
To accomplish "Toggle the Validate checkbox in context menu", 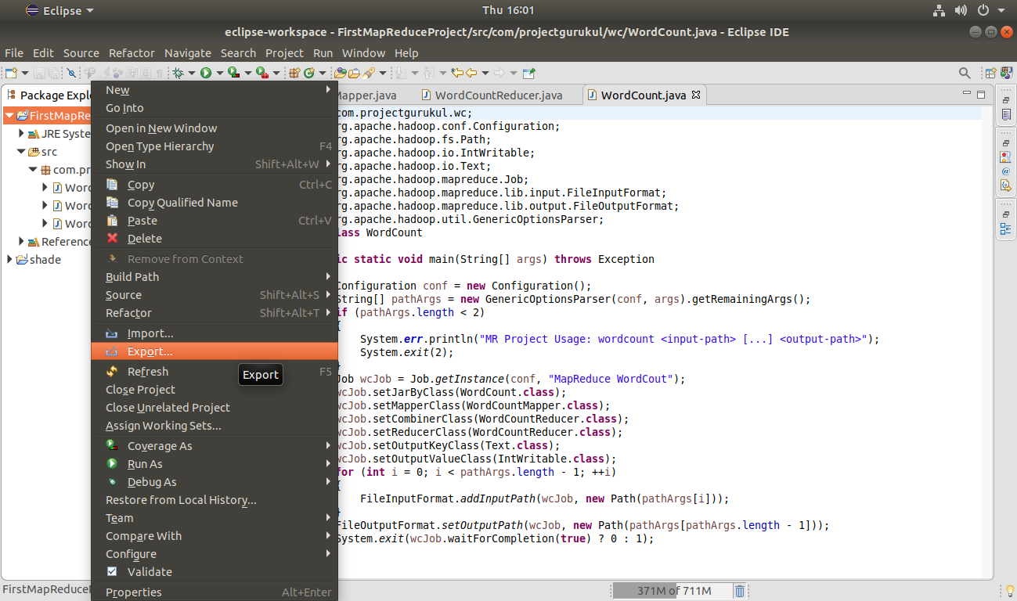I will [112, 571].
